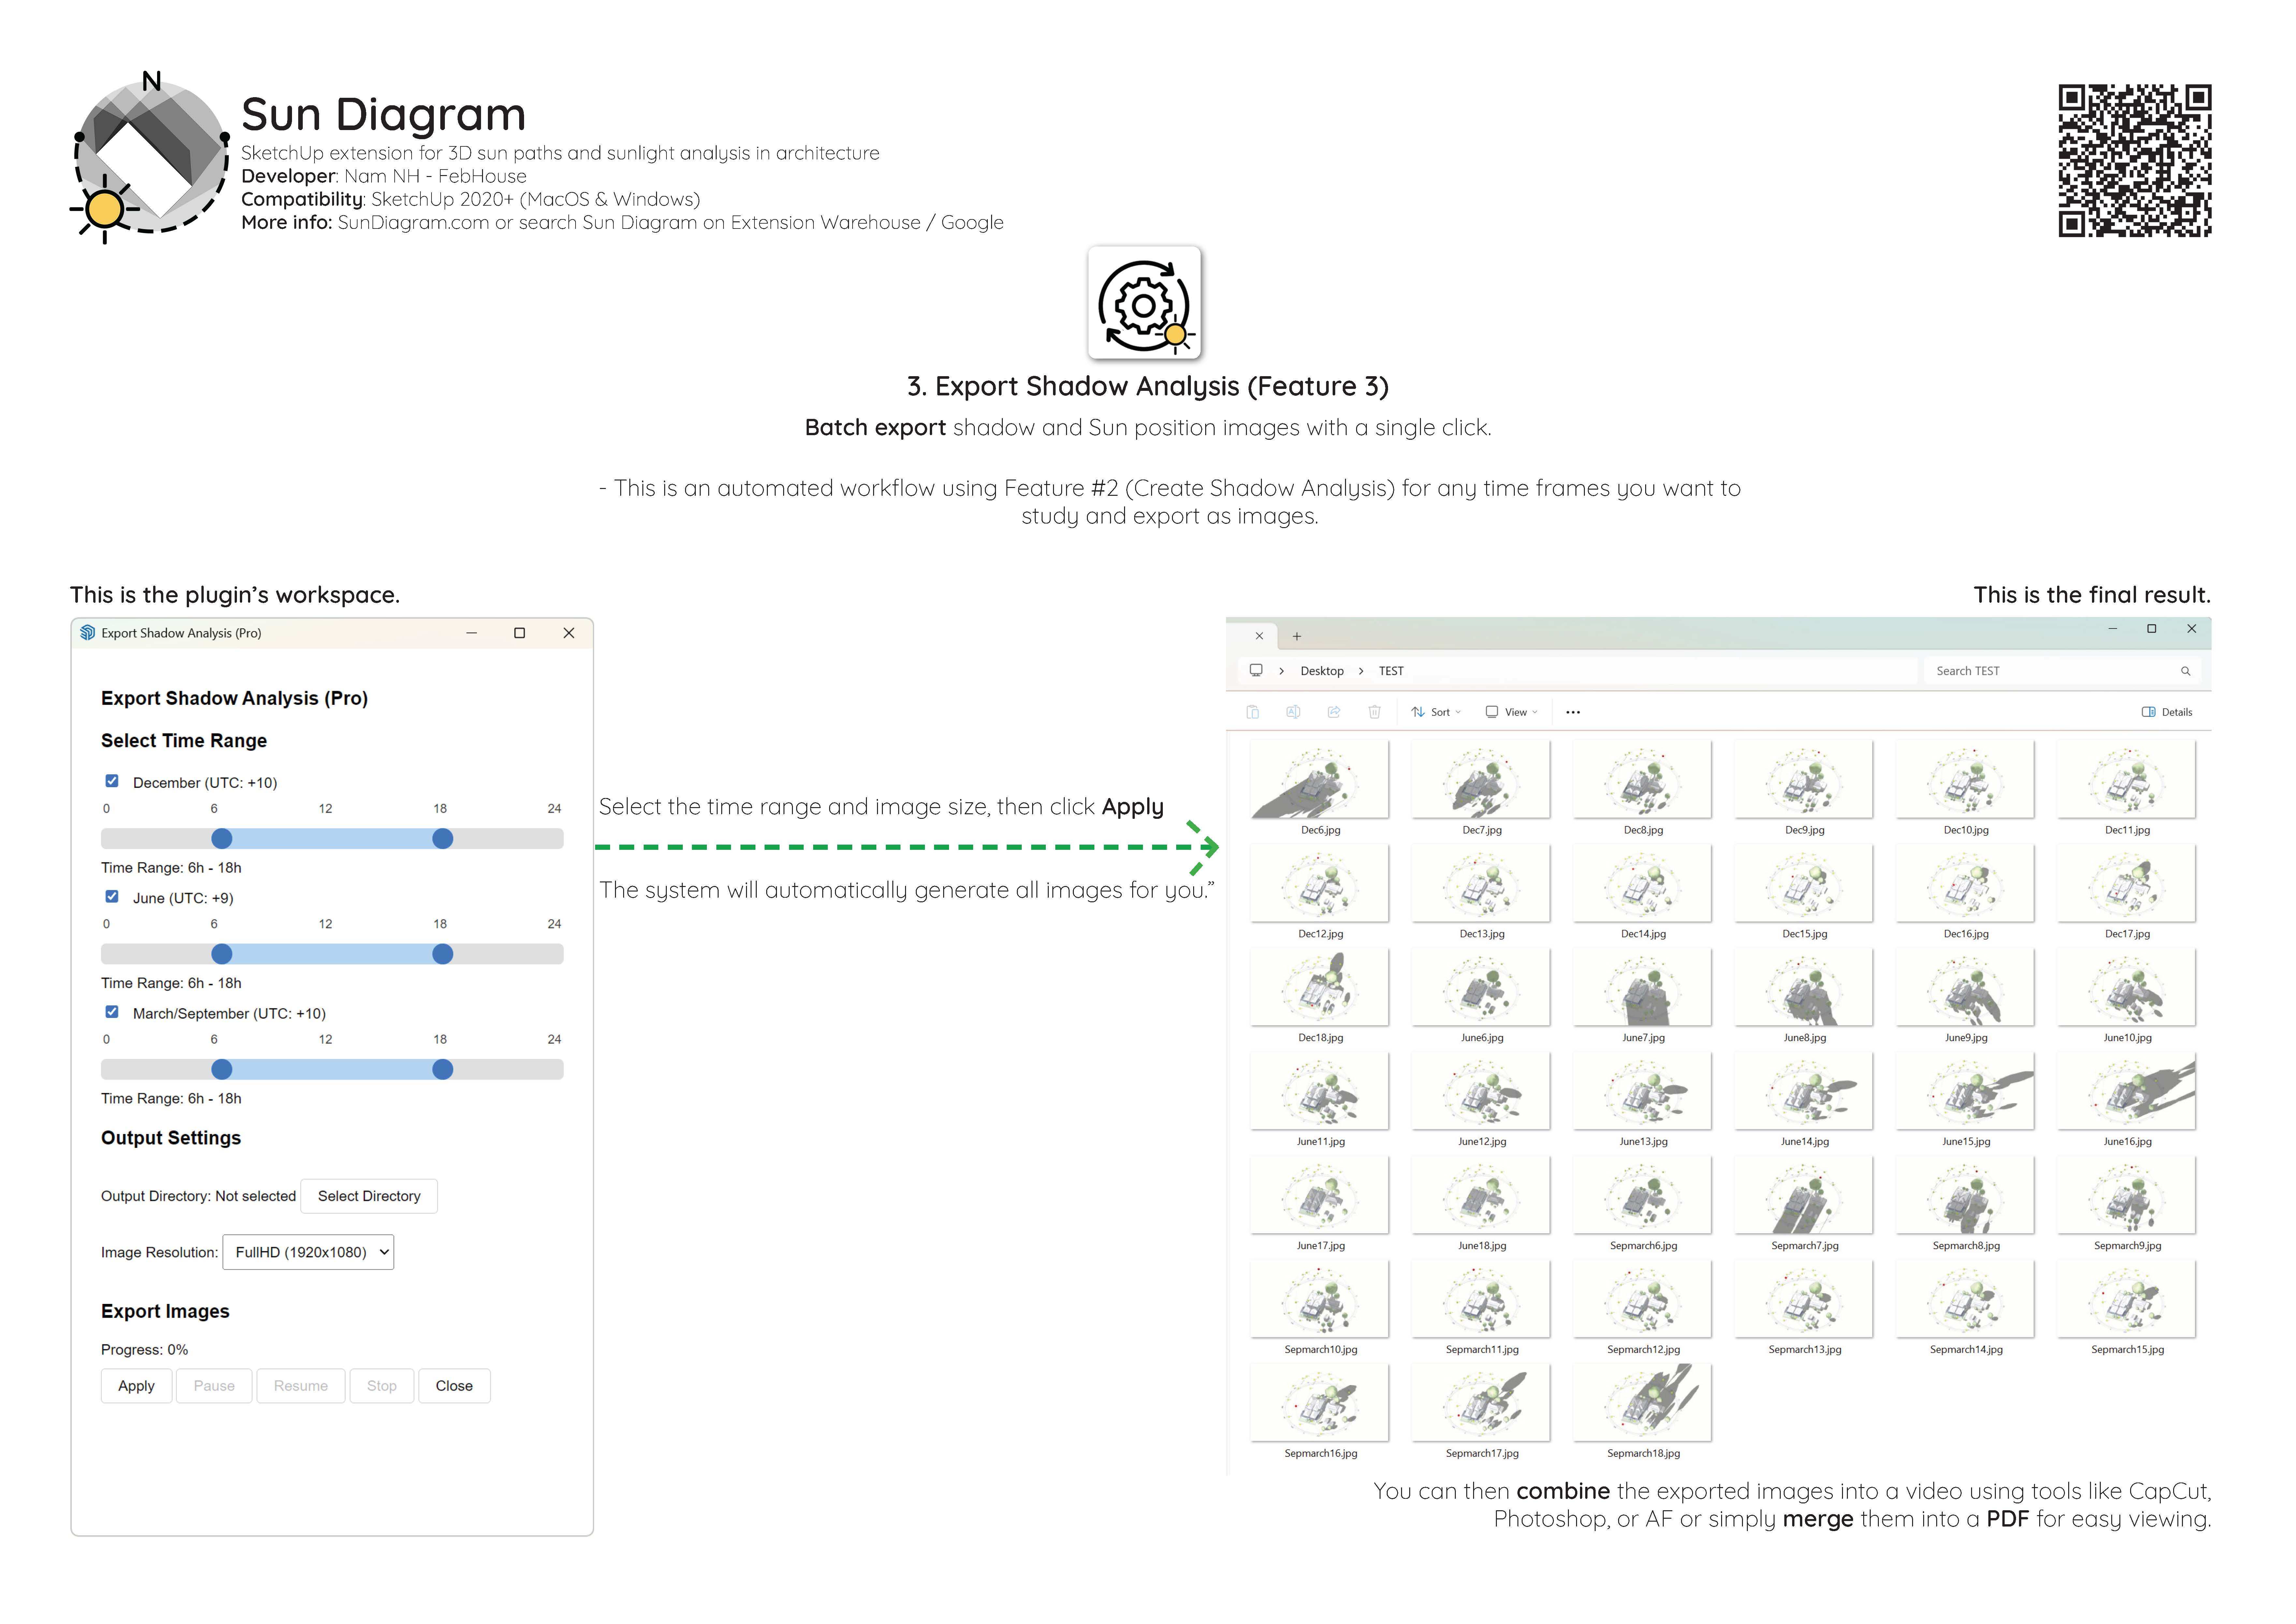Uncheck the December (UTC: +10) checkbox
Viewport: 2296px width, 1624px height.
(112, 781)
